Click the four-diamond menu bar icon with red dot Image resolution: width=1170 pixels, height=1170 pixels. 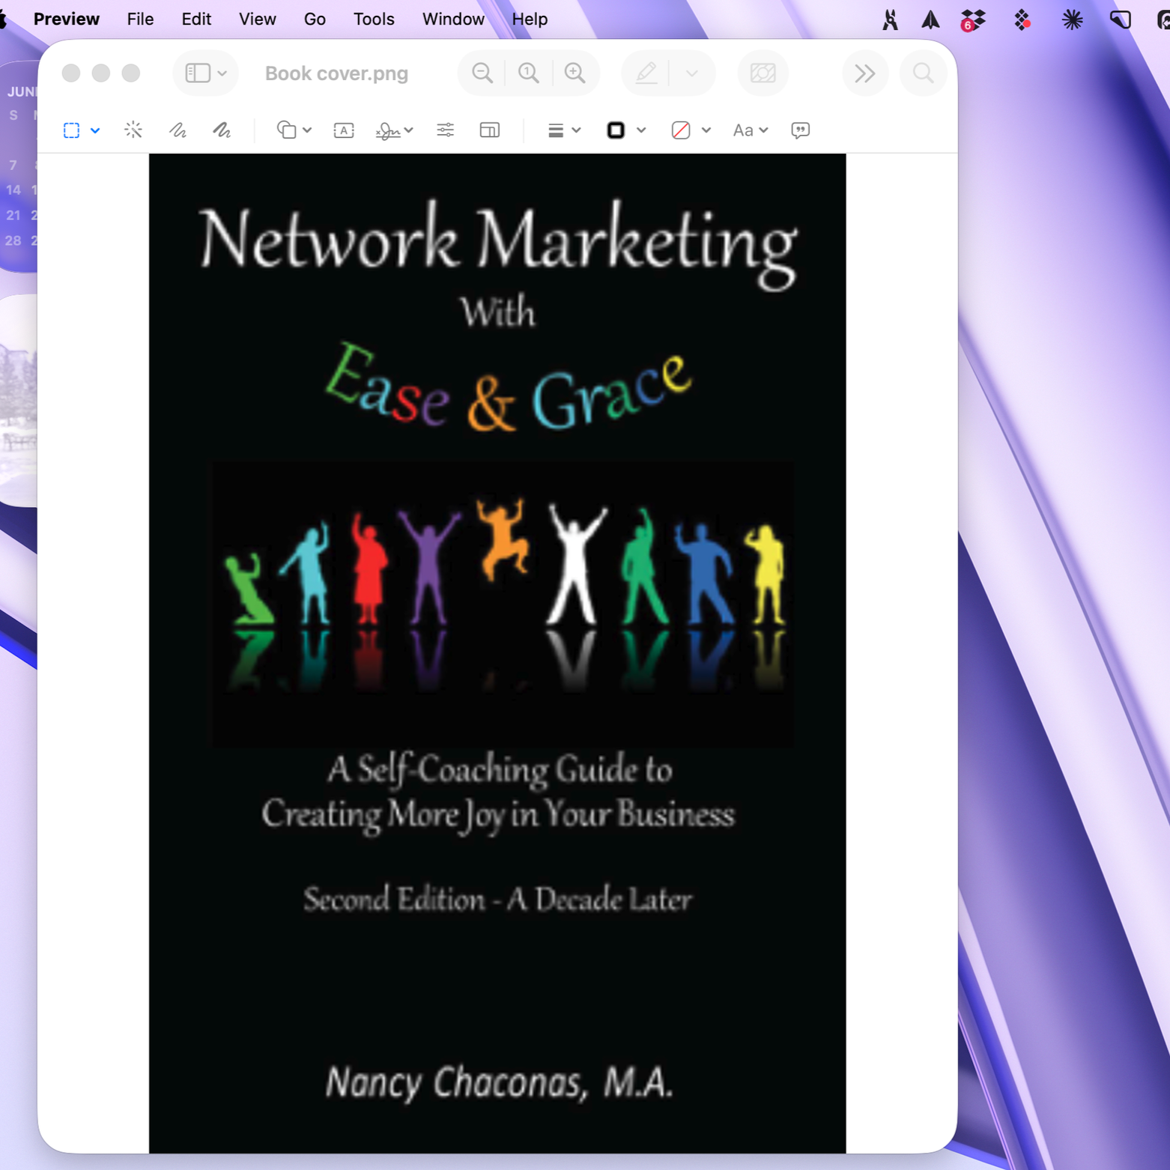(1022, 19)
